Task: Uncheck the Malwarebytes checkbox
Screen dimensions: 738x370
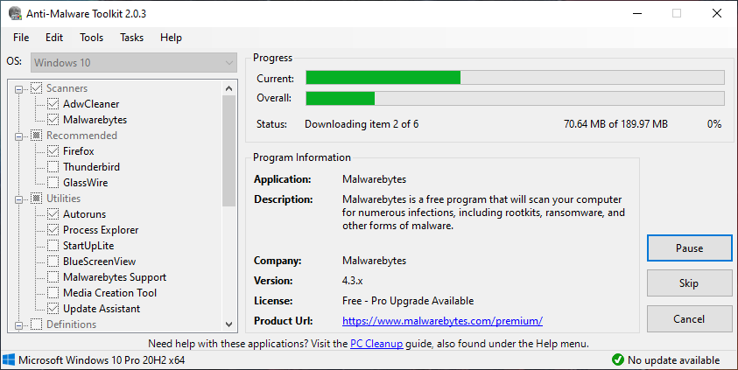Action: 53,120
